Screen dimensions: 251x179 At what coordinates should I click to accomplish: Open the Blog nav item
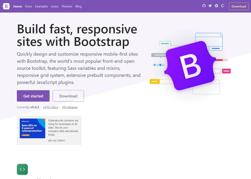pyautogui.click(x=78, y=6)
